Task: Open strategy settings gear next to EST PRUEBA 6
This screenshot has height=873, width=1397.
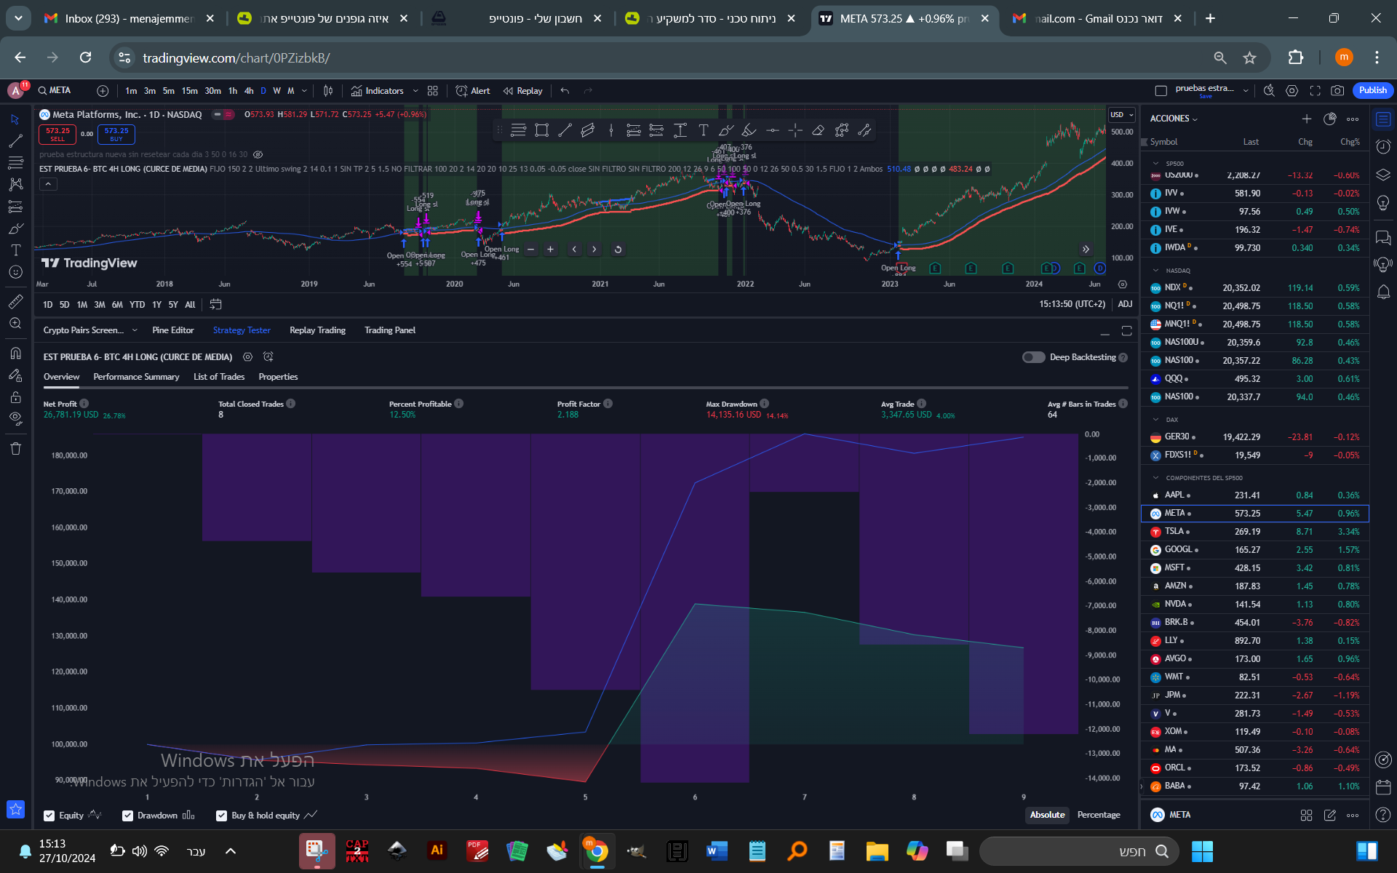Action: 247,357
